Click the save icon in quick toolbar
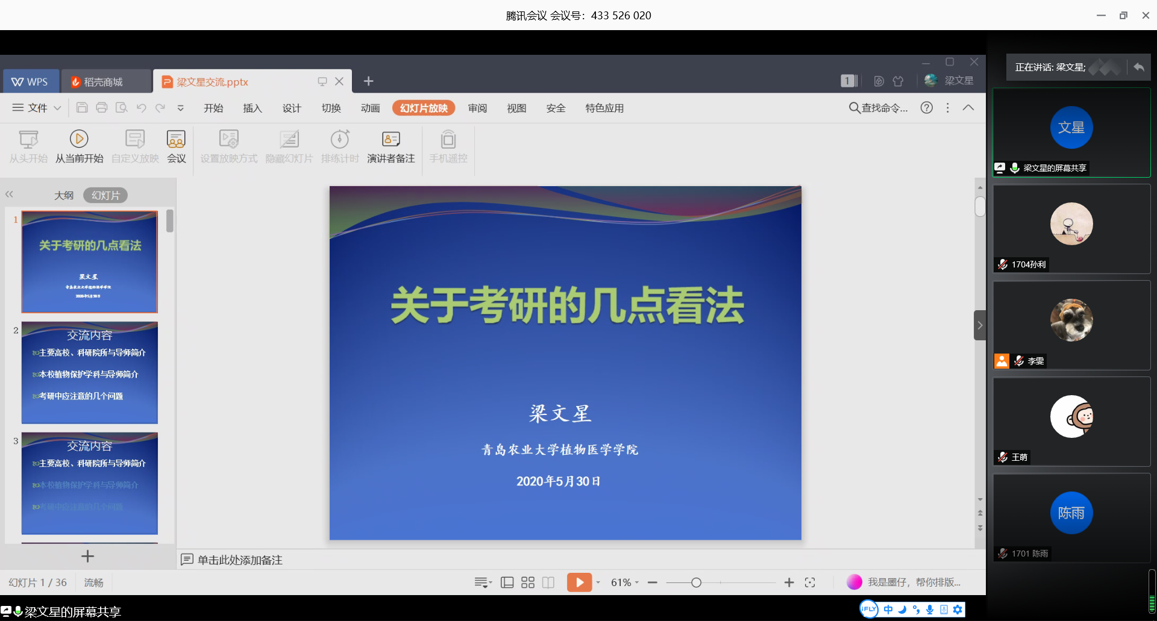Screen dimensions: 1157x621 [x=82, y=108]
